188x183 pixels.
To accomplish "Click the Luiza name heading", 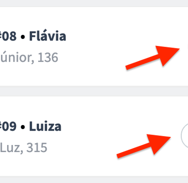I will (45, 126).
